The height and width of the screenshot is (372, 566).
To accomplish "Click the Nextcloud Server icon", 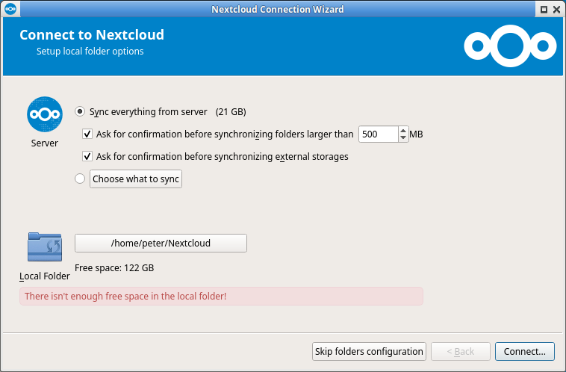I will click(x=45, y=114).
